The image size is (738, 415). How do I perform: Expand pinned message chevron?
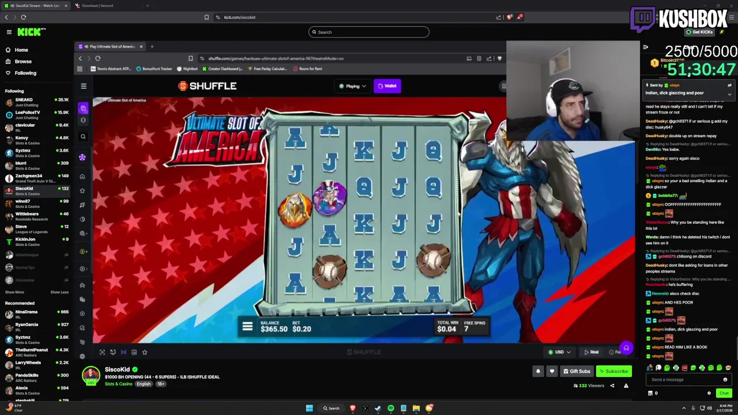click(729, 94)
